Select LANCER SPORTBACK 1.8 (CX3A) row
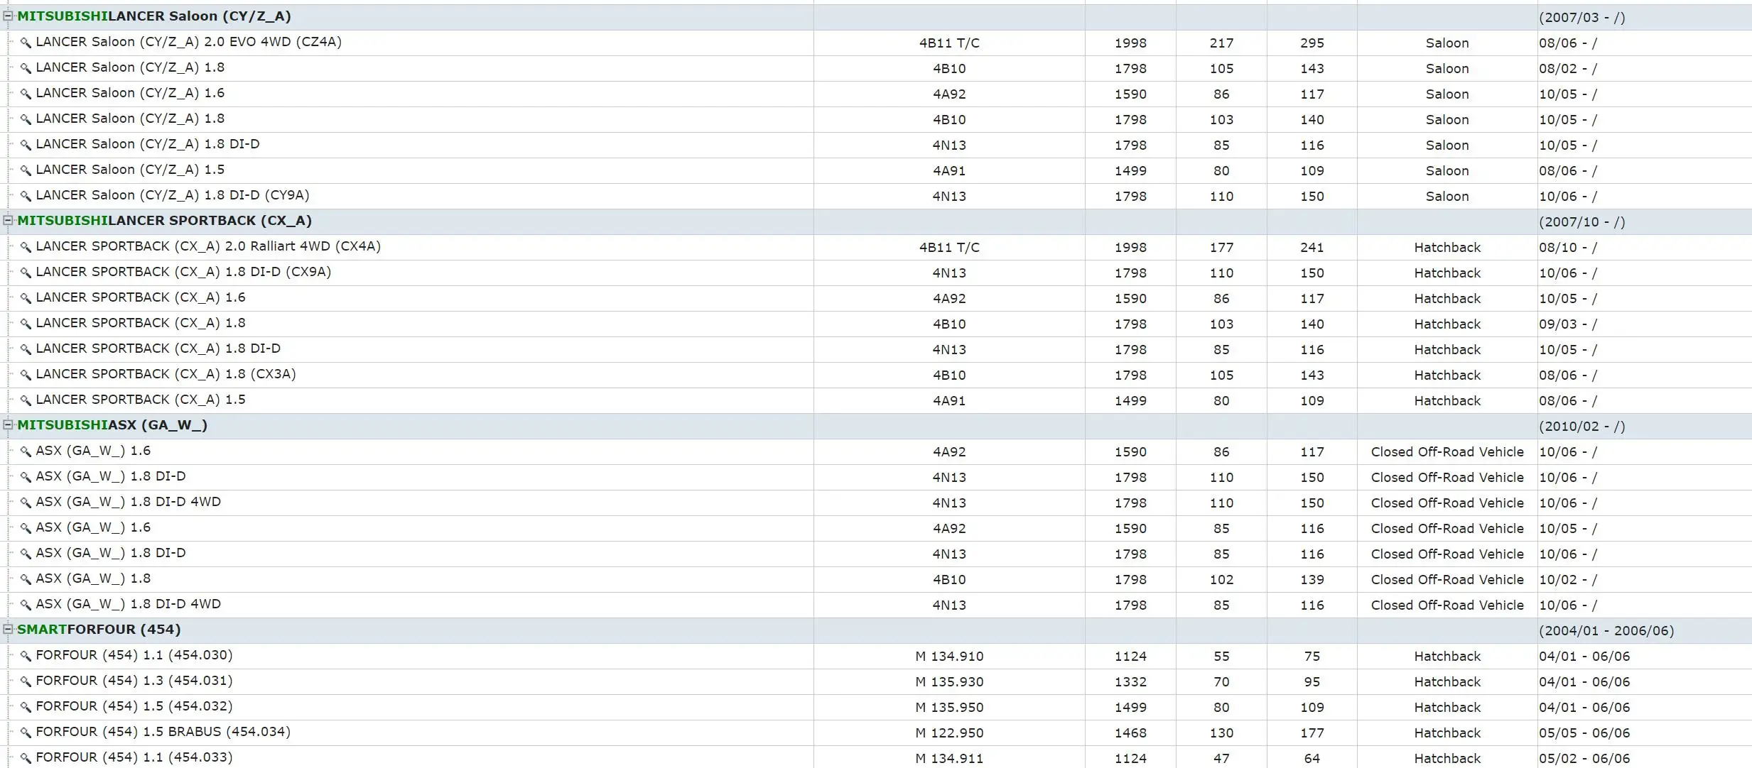 (876, 375)
